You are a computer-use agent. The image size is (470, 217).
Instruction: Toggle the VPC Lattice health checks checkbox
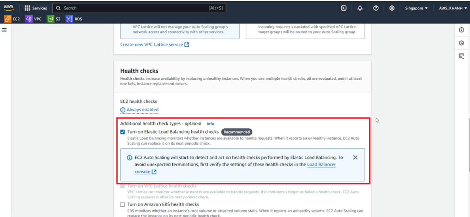click(123, 186)
